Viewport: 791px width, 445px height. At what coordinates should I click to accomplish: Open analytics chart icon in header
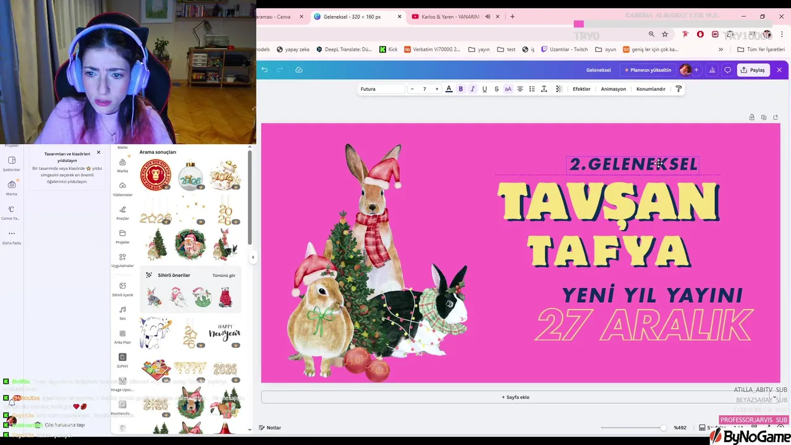pos(712,70)
